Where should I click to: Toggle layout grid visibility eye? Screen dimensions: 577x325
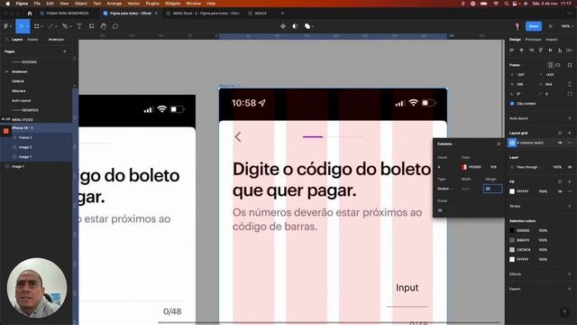point(560,143)
